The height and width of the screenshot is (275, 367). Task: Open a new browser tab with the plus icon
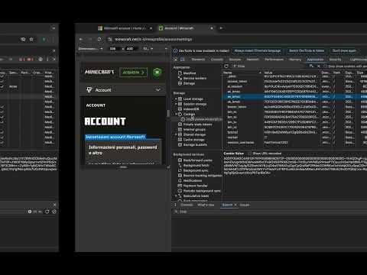[221, 28]
